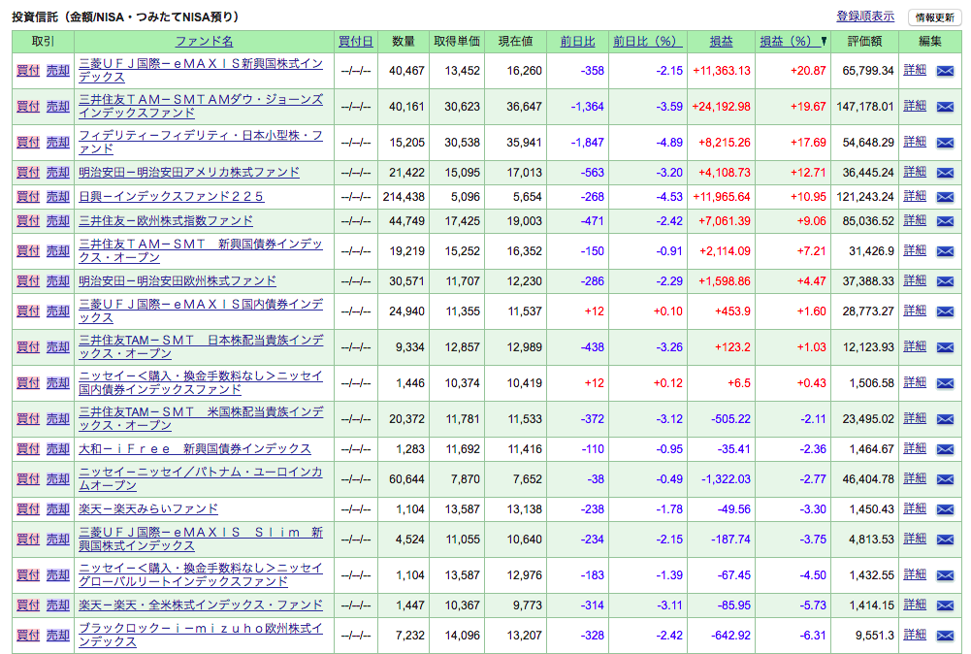Click mail icon for 明治安田欧州株式ファンド row
This screenshot has height=654, width=971.
point(945,281)
